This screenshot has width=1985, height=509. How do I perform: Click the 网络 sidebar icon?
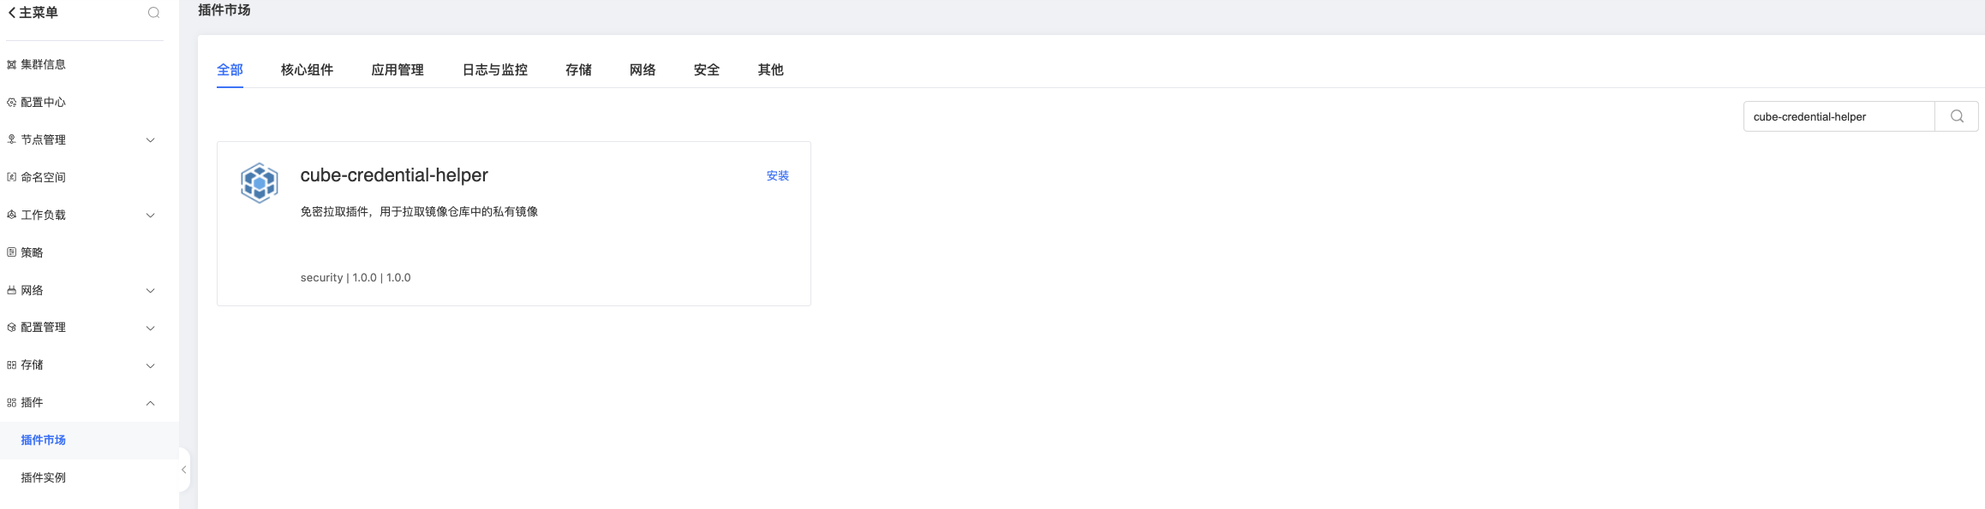12,290
